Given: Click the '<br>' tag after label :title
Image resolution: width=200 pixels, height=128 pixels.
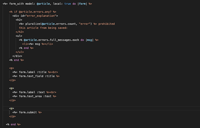Looking at the screenshot, I should click(54, 72).
